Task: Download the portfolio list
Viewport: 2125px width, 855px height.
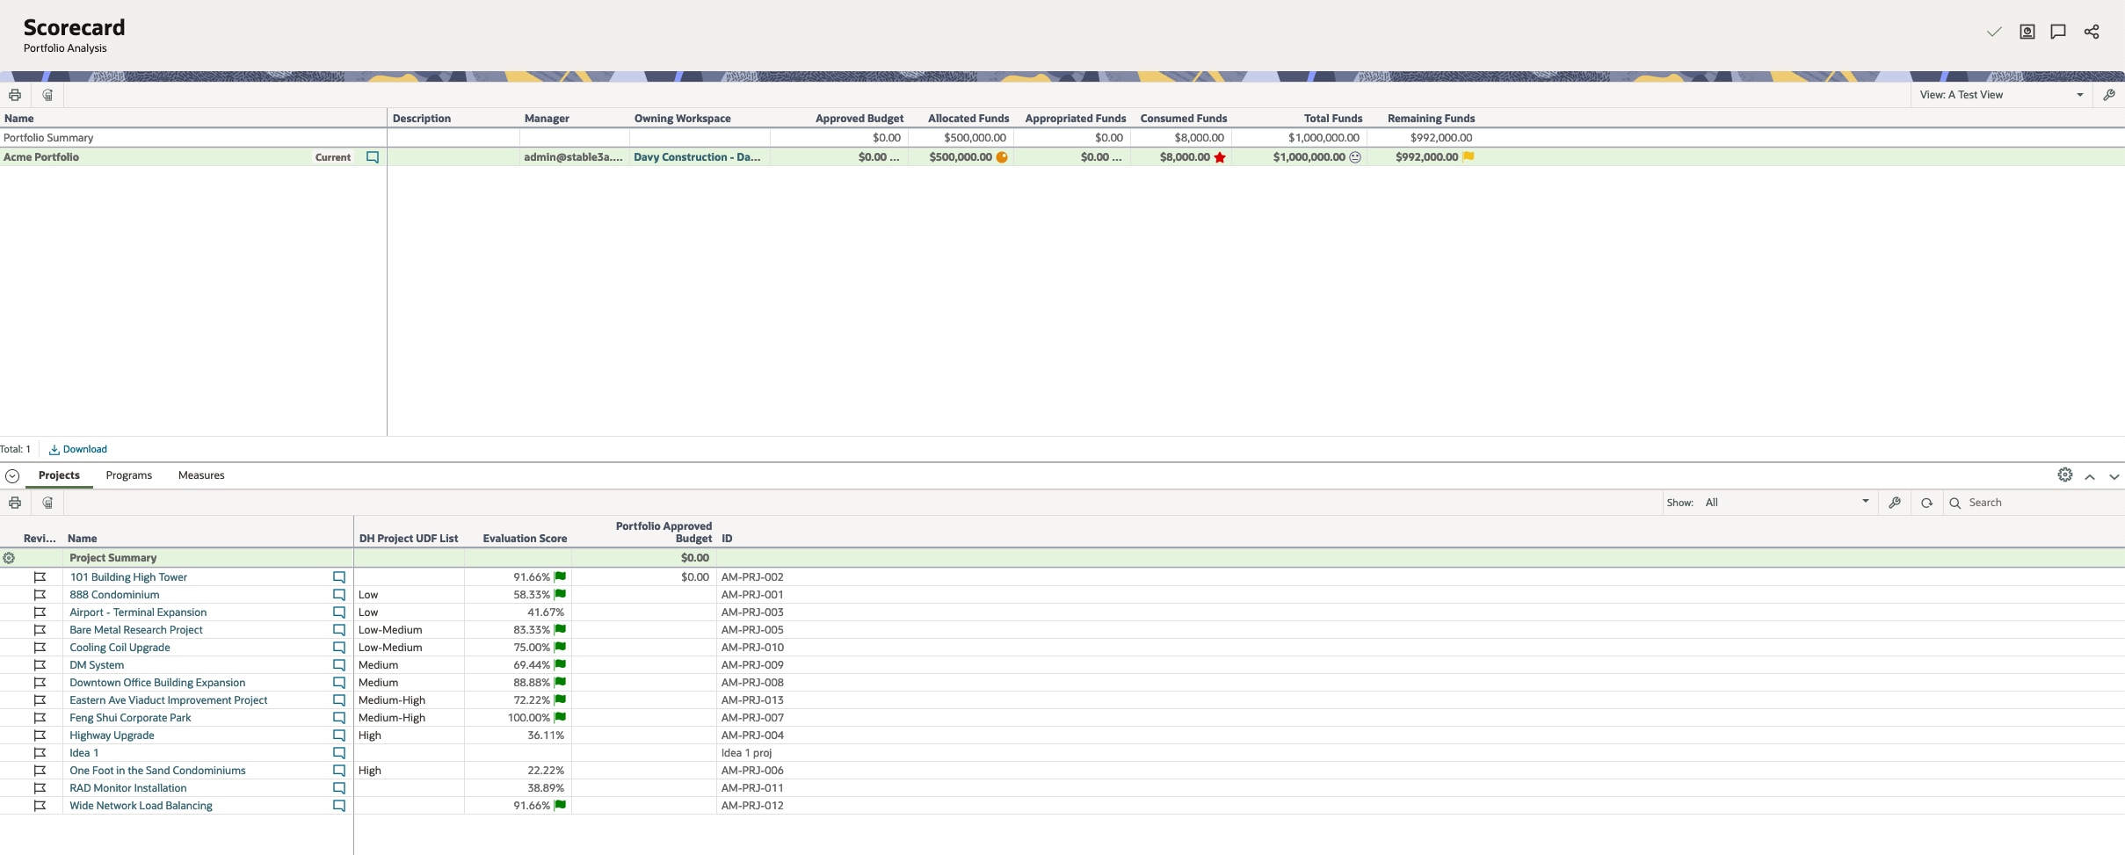Action: 78,449
